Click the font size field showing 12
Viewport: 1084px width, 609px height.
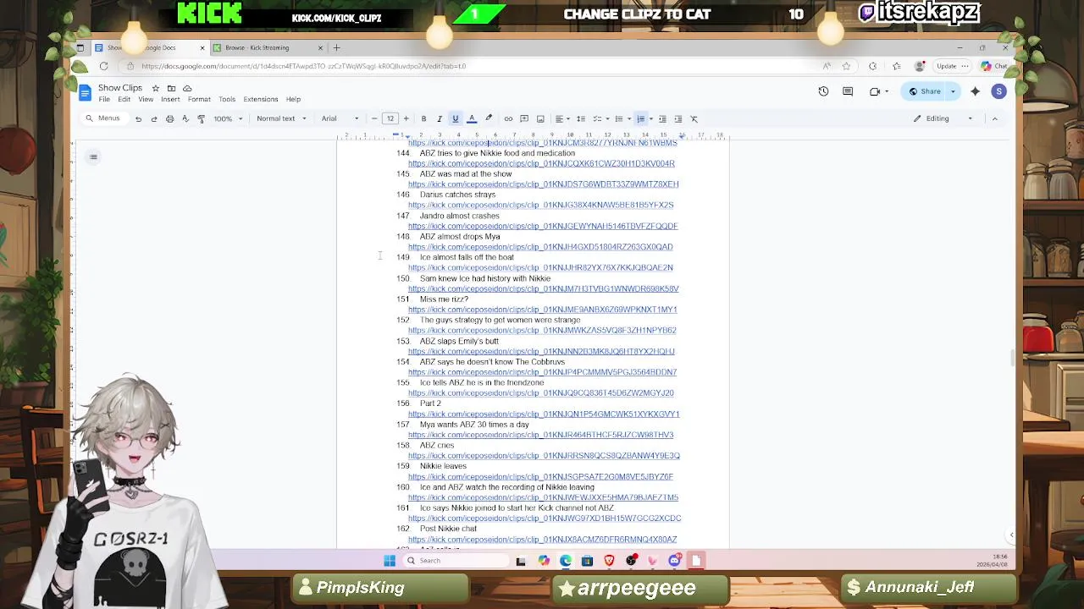(x=390, y=118)
